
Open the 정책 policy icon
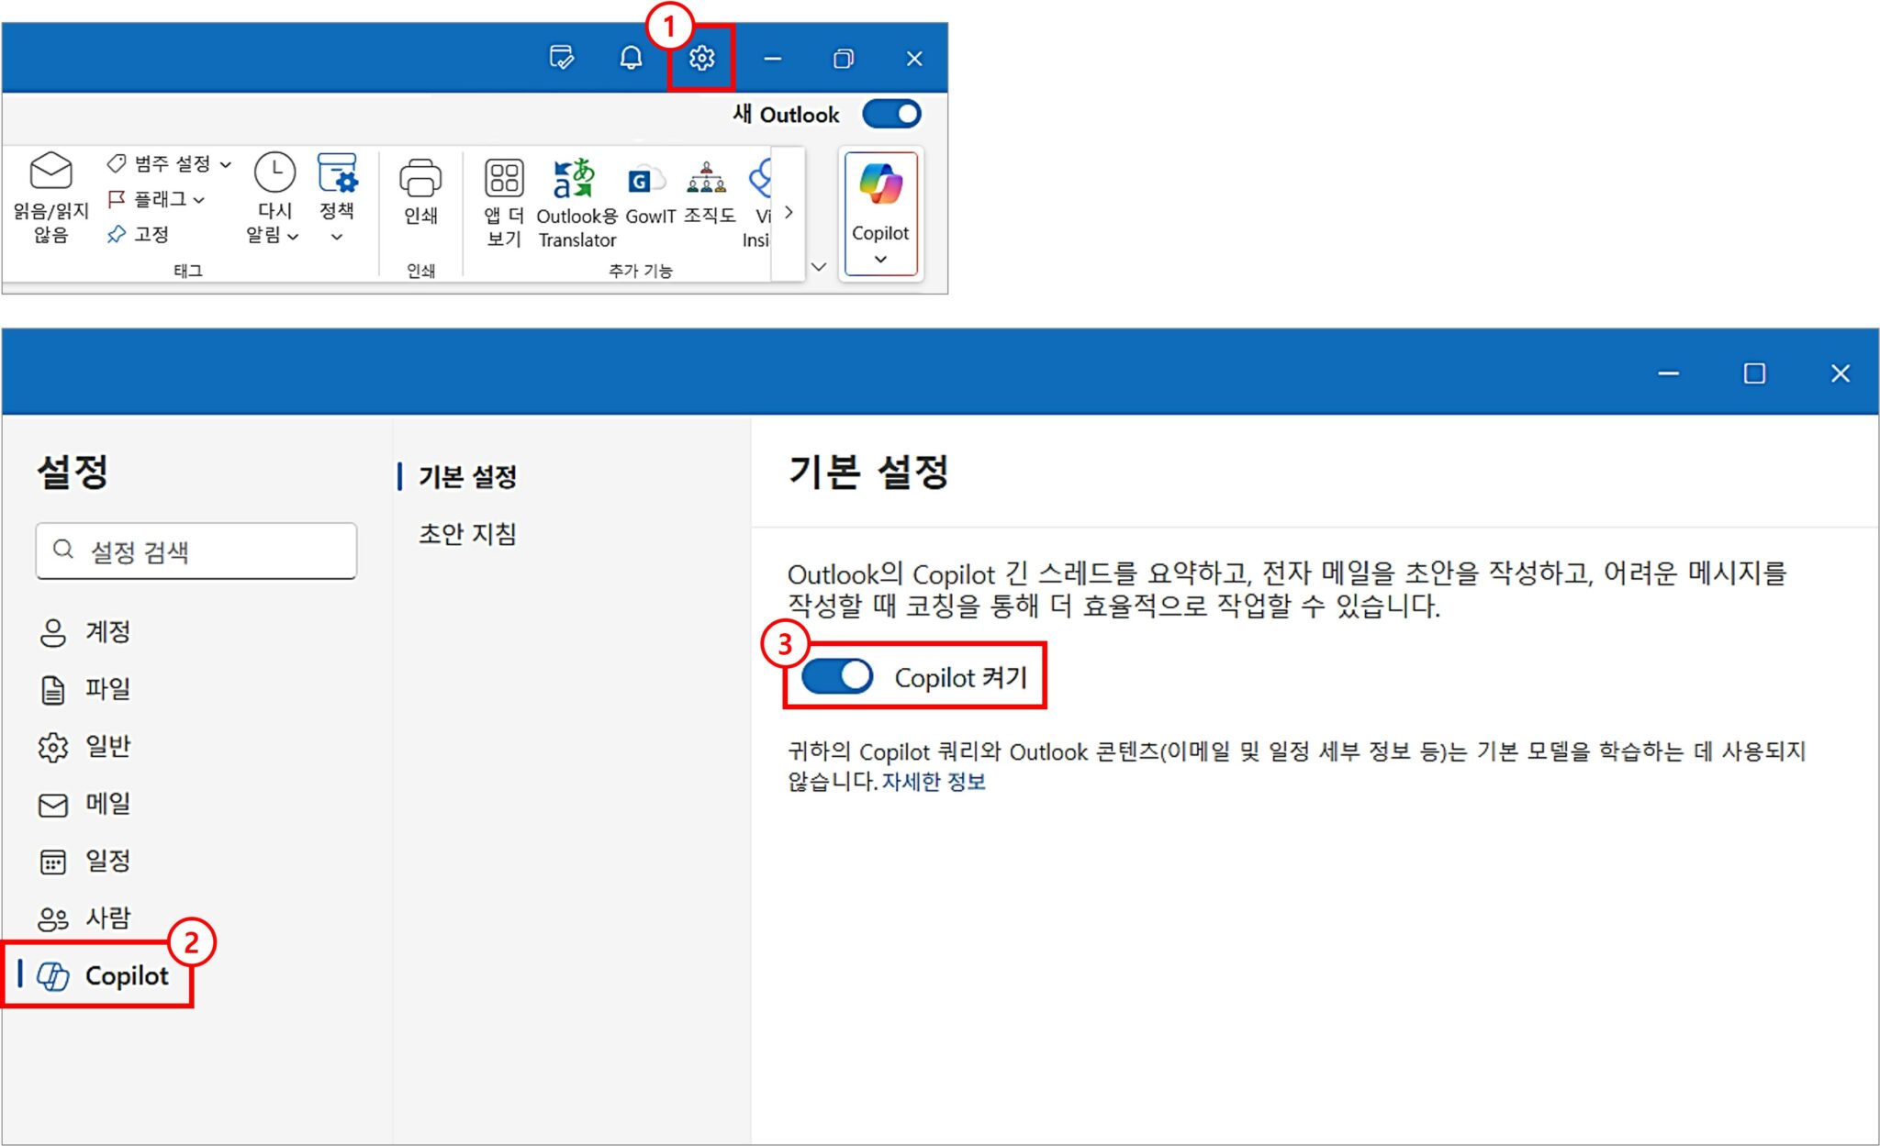337,172
